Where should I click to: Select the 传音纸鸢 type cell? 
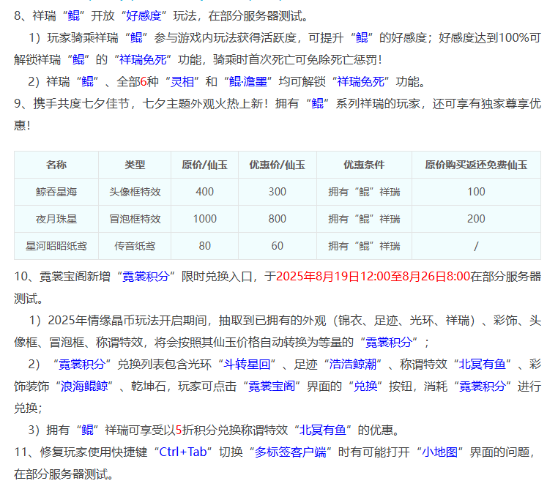pos(135,246)
